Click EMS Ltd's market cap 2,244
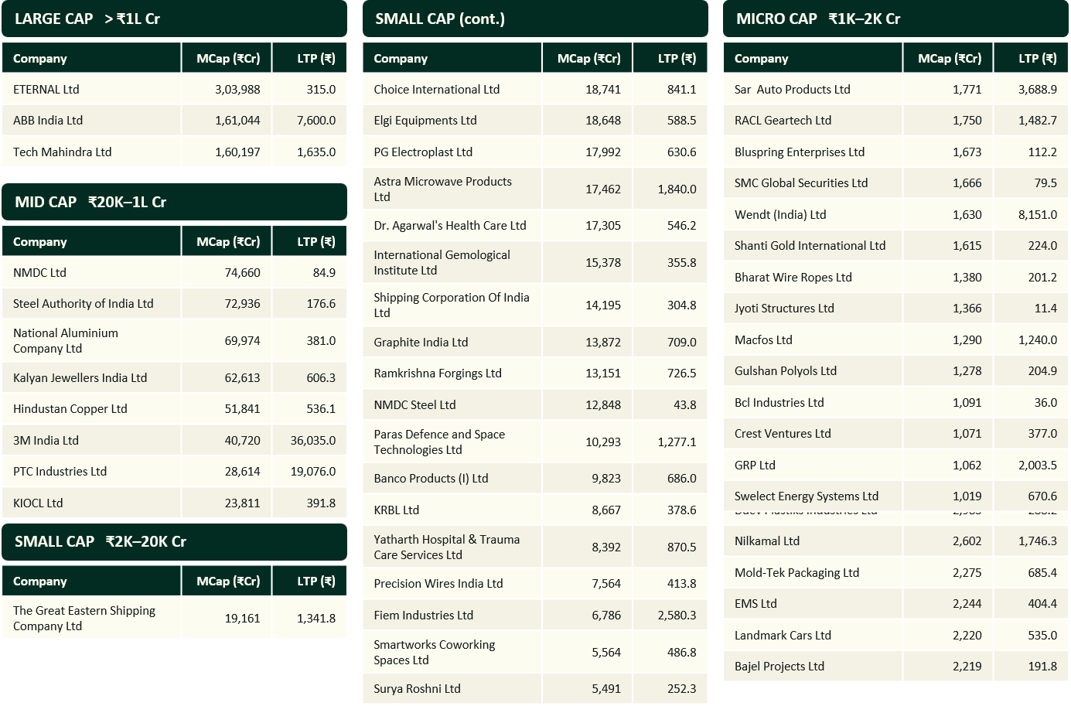1071x706 pixels. 967,604
